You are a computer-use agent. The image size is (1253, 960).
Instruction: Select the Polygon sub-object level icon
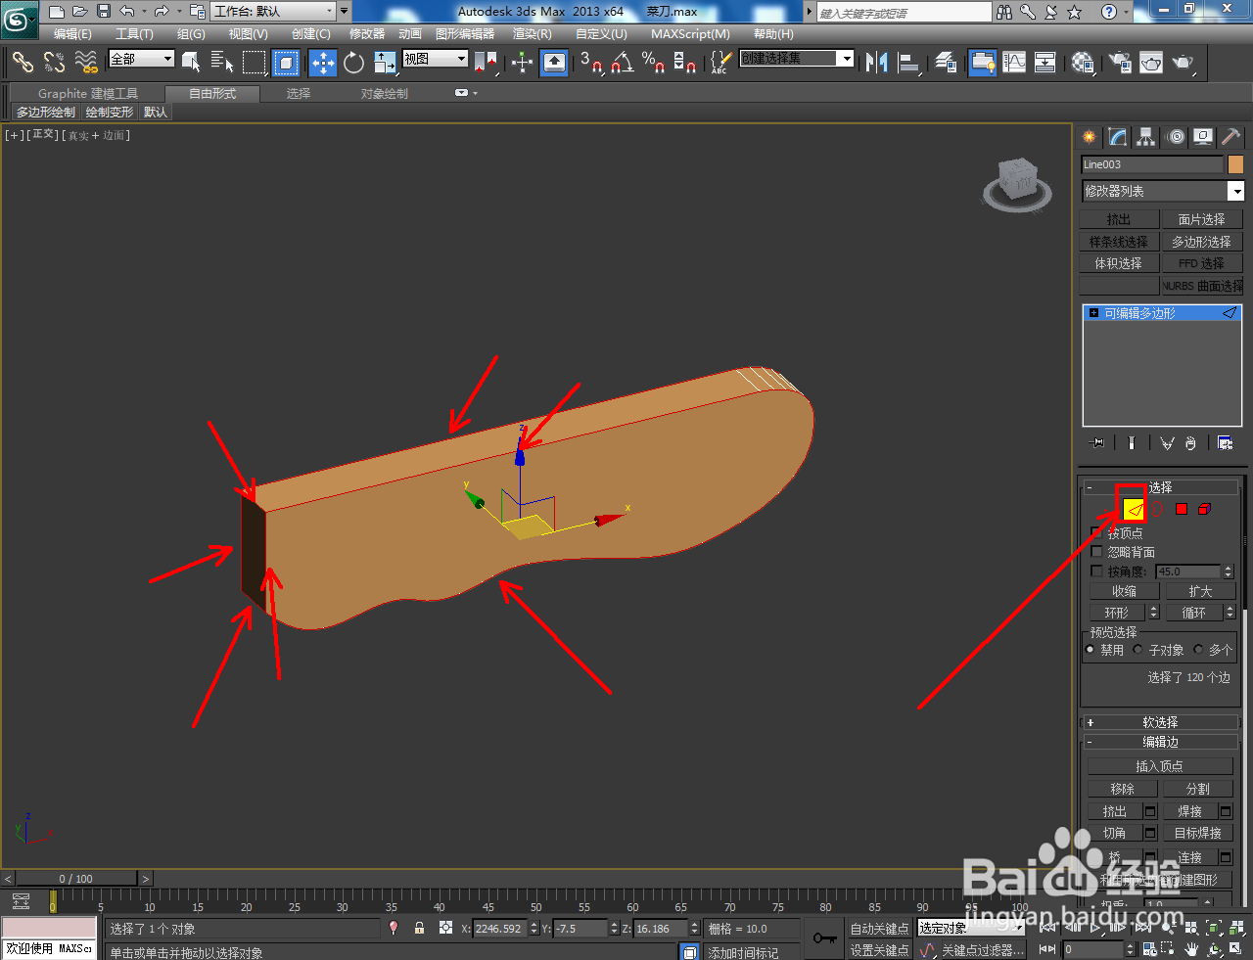click(1182, 509)
